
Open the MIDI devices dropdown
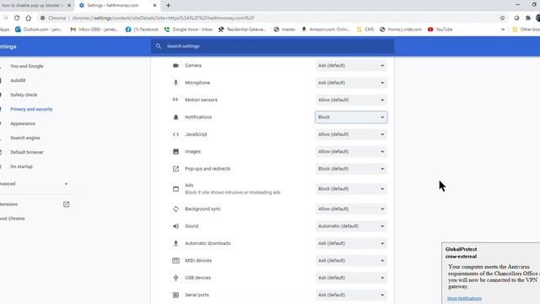click(x=351, y=261)
